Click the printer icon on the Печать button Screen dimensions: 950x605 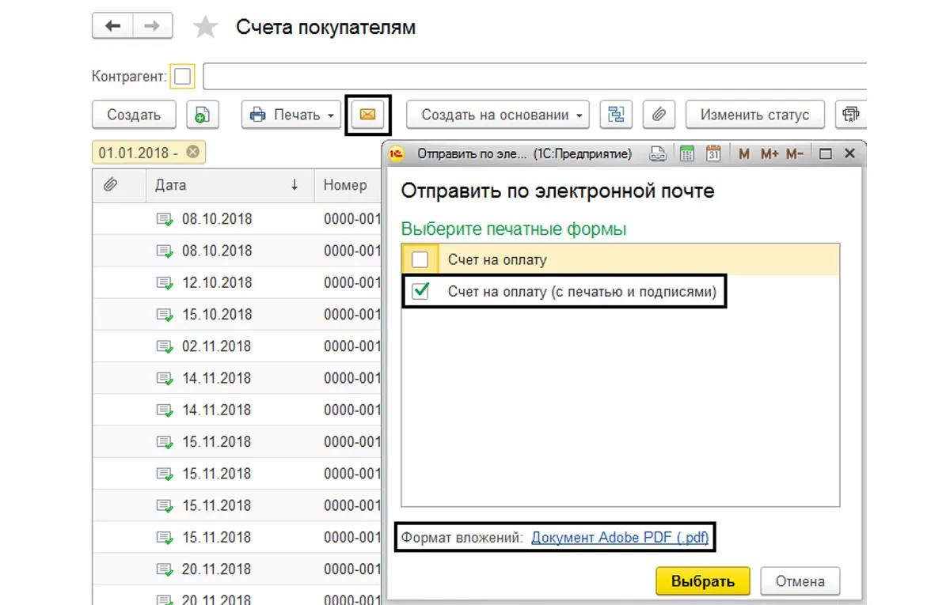click(258, 115)
